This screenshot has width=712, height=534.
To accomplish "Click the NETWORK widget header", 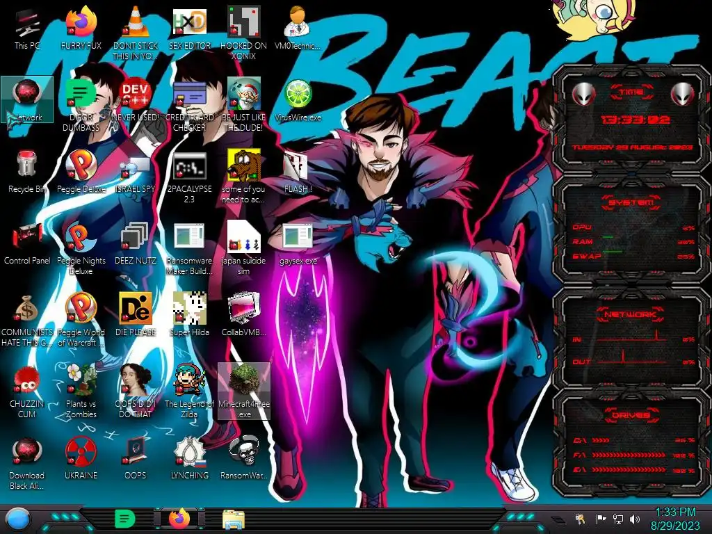I will click(x=631, y=314).
